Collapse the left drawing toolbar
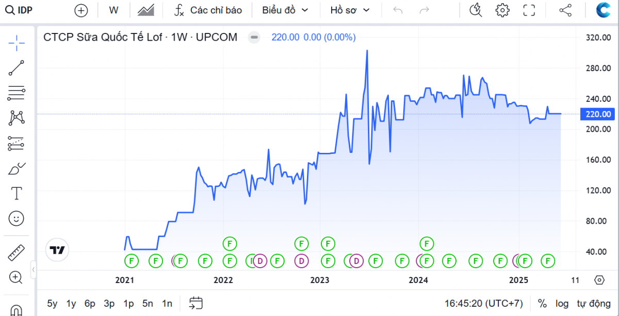Viewport: 619px width, 316px height. point(34,269)
